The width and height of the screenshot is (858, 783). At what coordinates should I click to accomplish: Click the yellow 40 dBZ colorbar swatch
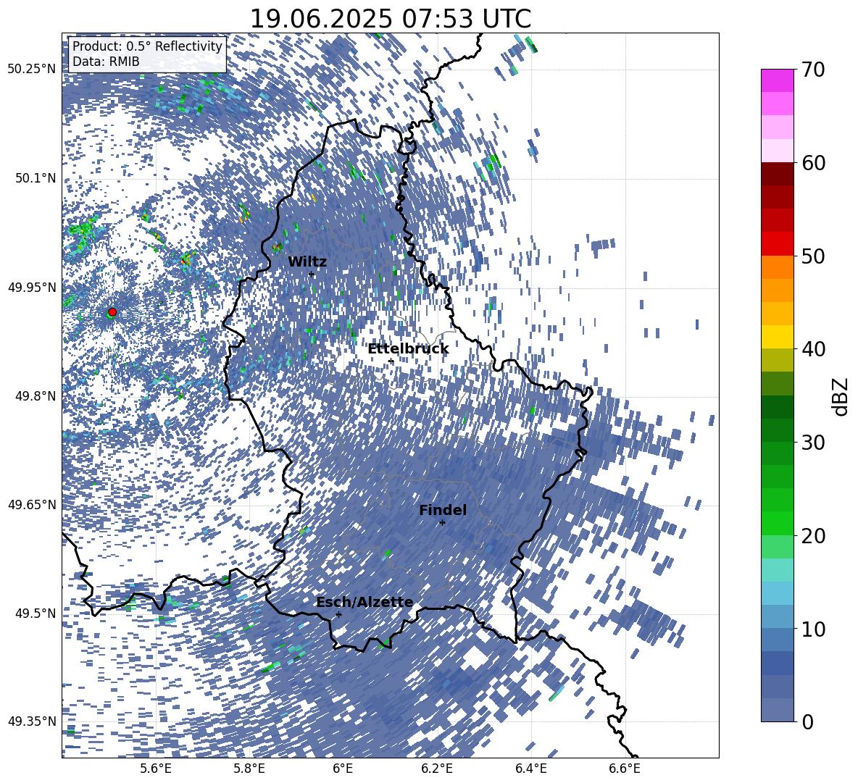pyautogui.click(x=777, y=337)
